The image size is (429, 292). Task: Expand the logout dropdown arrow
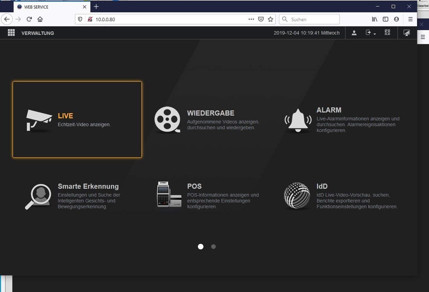[375, 34]
